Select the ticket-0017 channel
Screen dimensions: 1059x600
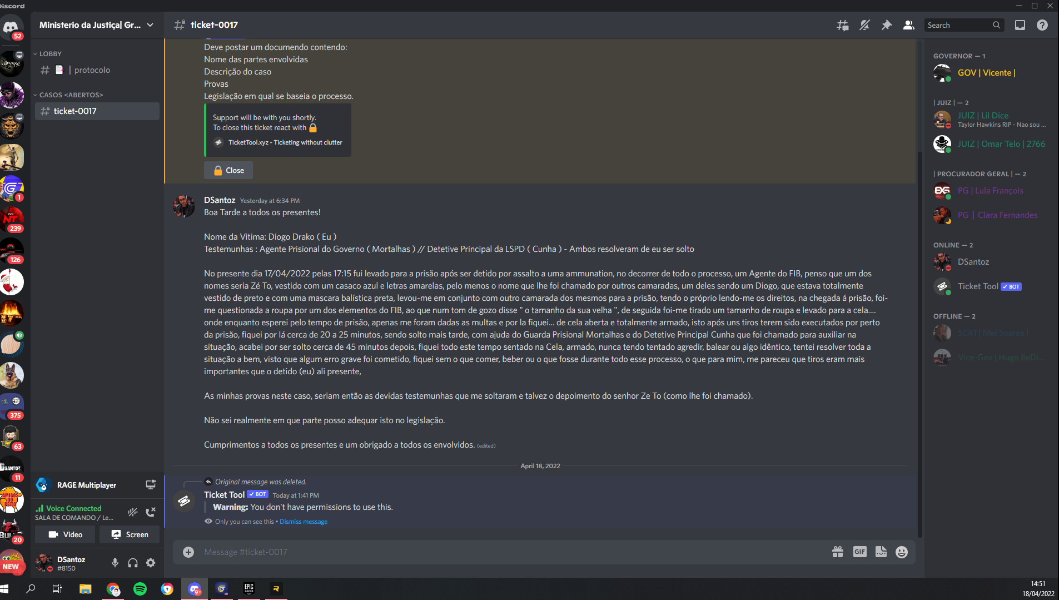pyautogui.click(x=97, y=111)
